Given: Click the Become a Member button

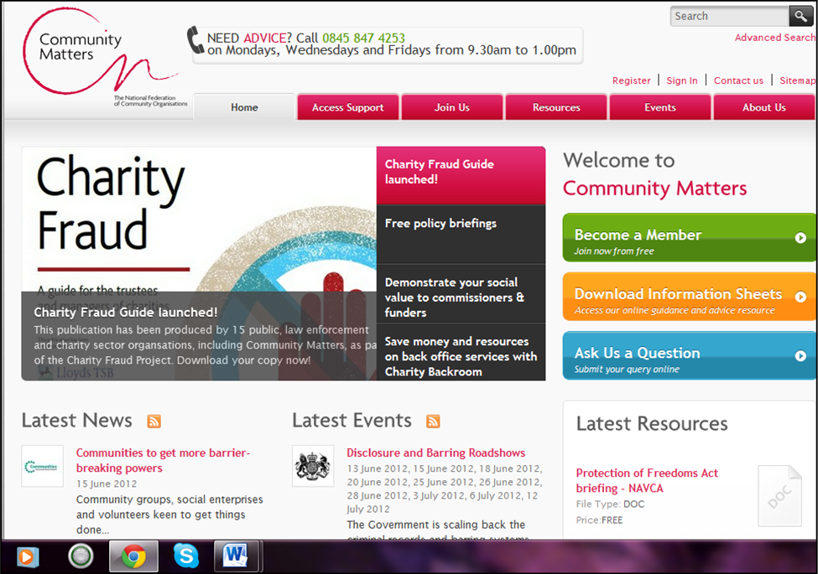Looking at the screenshot, I should [x=689, y=237].
